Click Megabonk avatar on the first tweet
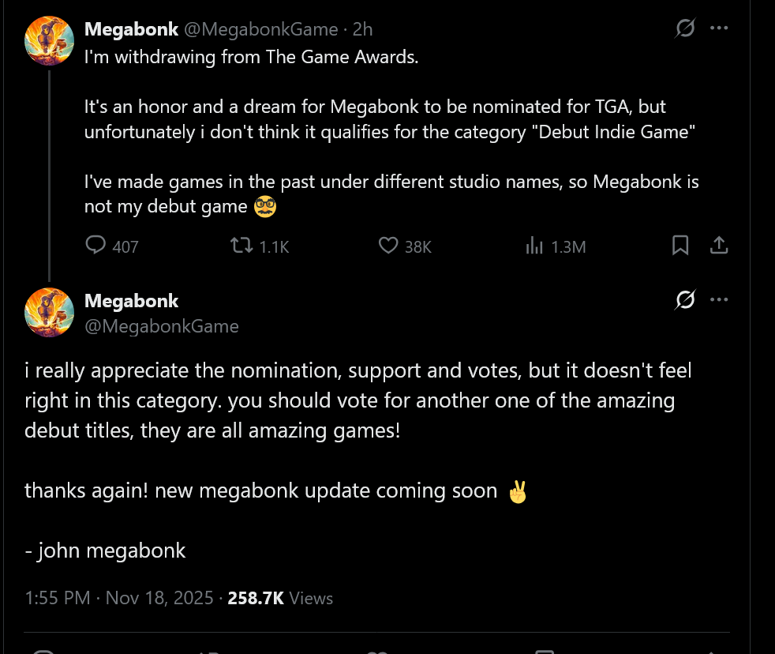 point(50,39)
